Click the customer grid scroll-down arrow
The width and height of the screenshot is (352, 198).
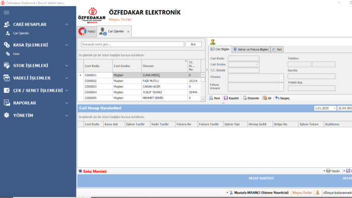[203, 99]
